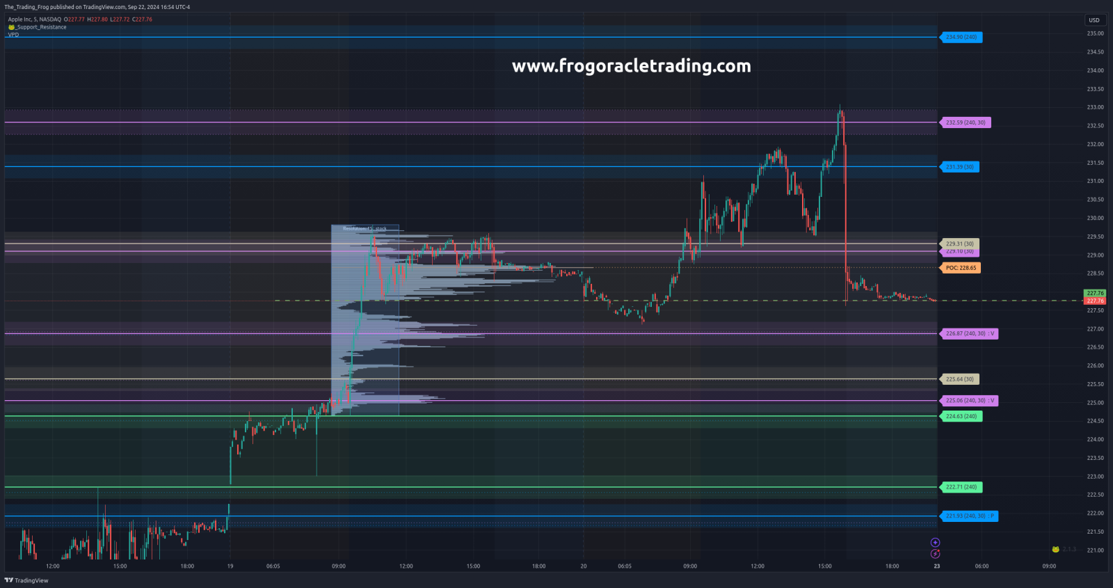Image resolution: width=1113 pixels, height=588 pixels.
Task: Click the version number 2.1.3 text
Action: point(1069,550)
